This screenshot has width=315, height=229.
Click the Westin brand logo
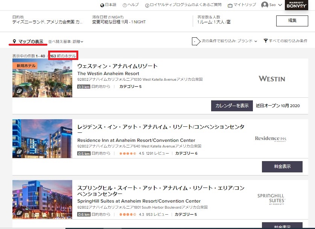click(272, 79)
